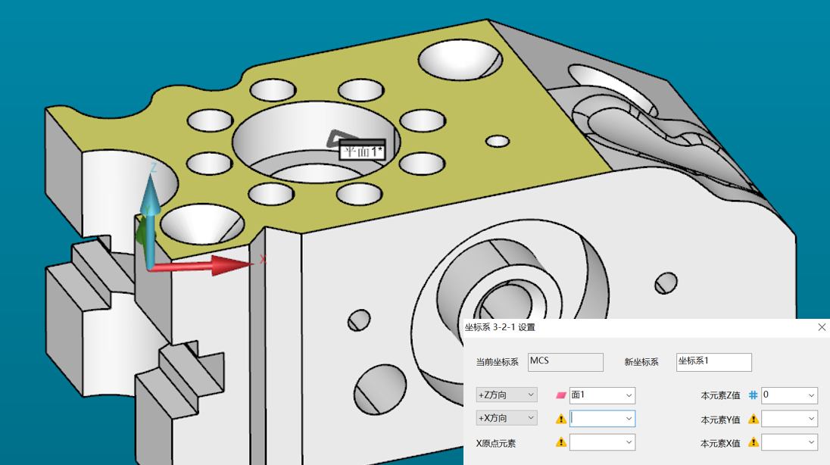Viewport: 830px width, 465px height.
Task: Open the 本元素X值 value dropdown
Action: tap(812, 442)
